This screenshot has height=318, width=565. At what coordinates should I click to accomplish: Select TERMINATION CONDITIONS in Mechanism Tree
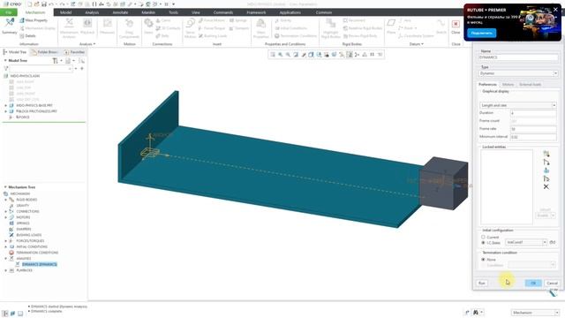pyautogui.click(x=37, y=253)
